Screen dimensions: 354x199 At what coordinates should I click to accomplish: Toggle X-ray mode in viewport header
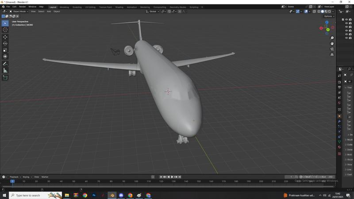(x=314, y=11)
